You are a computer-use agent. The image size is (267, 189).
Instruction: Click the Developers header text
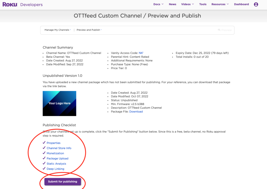(31, 5)
